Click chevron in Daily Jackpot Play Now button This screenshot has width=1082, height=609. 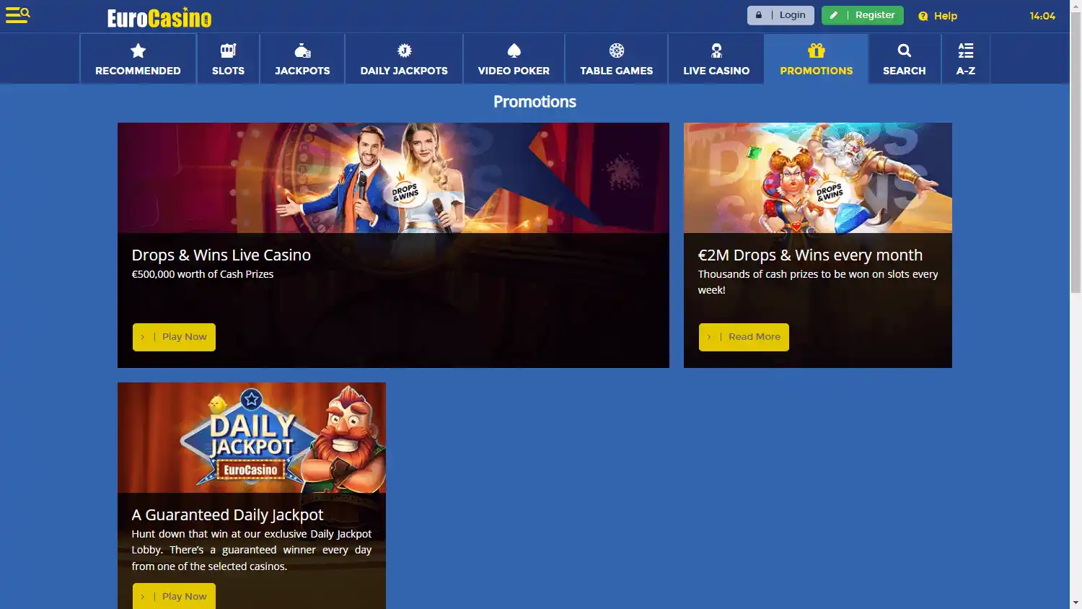[x=143, y=597]
